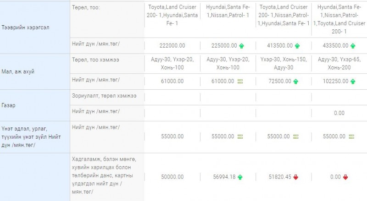Click the Адуу-30, Үхэр-65, Хонь-200 cell
This screenshot has width=367, height=201.
pos(339,64)
